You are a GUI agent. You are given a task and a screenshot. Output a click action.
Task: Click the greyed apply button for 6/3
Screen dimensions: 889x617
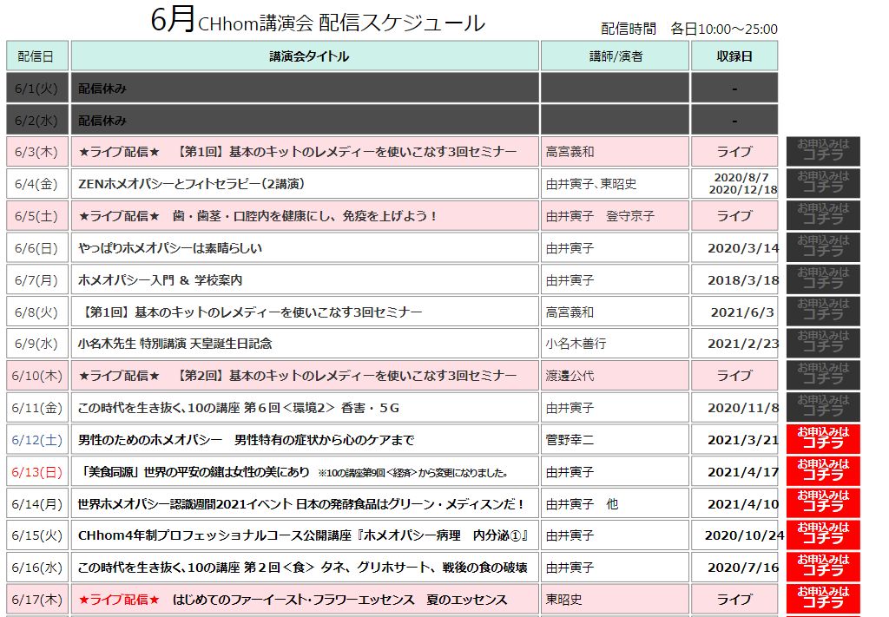822,151
